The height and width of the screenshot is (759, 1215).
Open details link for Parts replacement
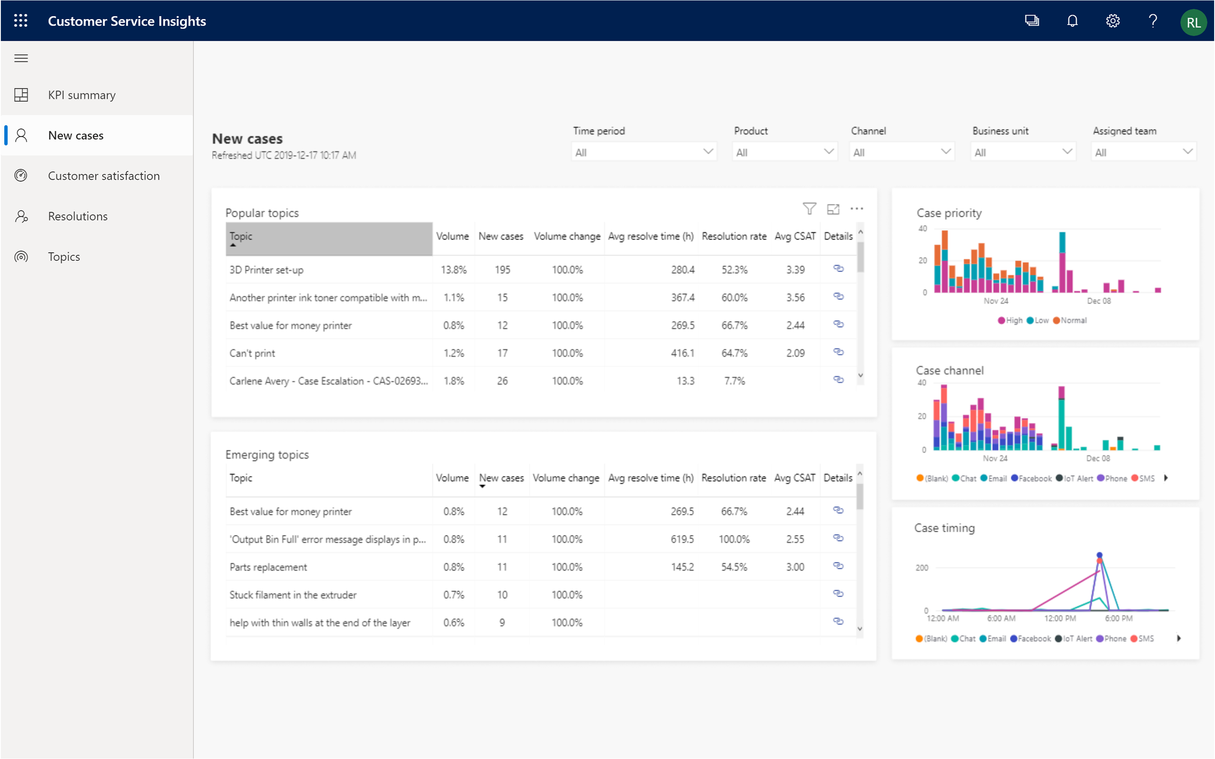click(x=838, y=566)
